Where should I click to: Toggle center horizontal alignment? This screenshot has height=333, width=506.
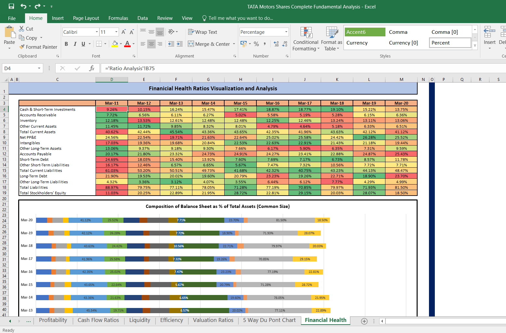point(151,44)
